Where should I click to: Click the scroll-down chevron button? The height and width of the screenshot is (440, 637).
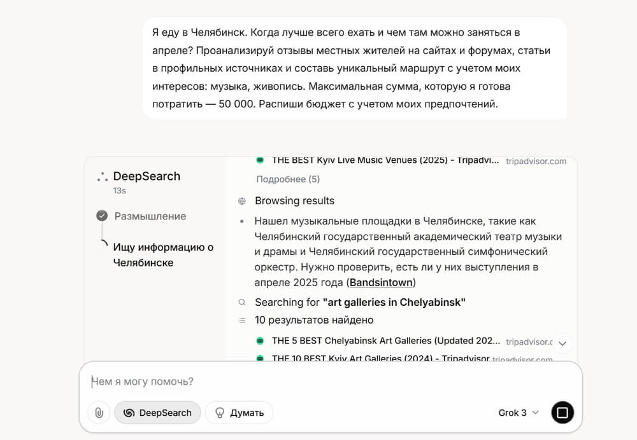[562, 343]
